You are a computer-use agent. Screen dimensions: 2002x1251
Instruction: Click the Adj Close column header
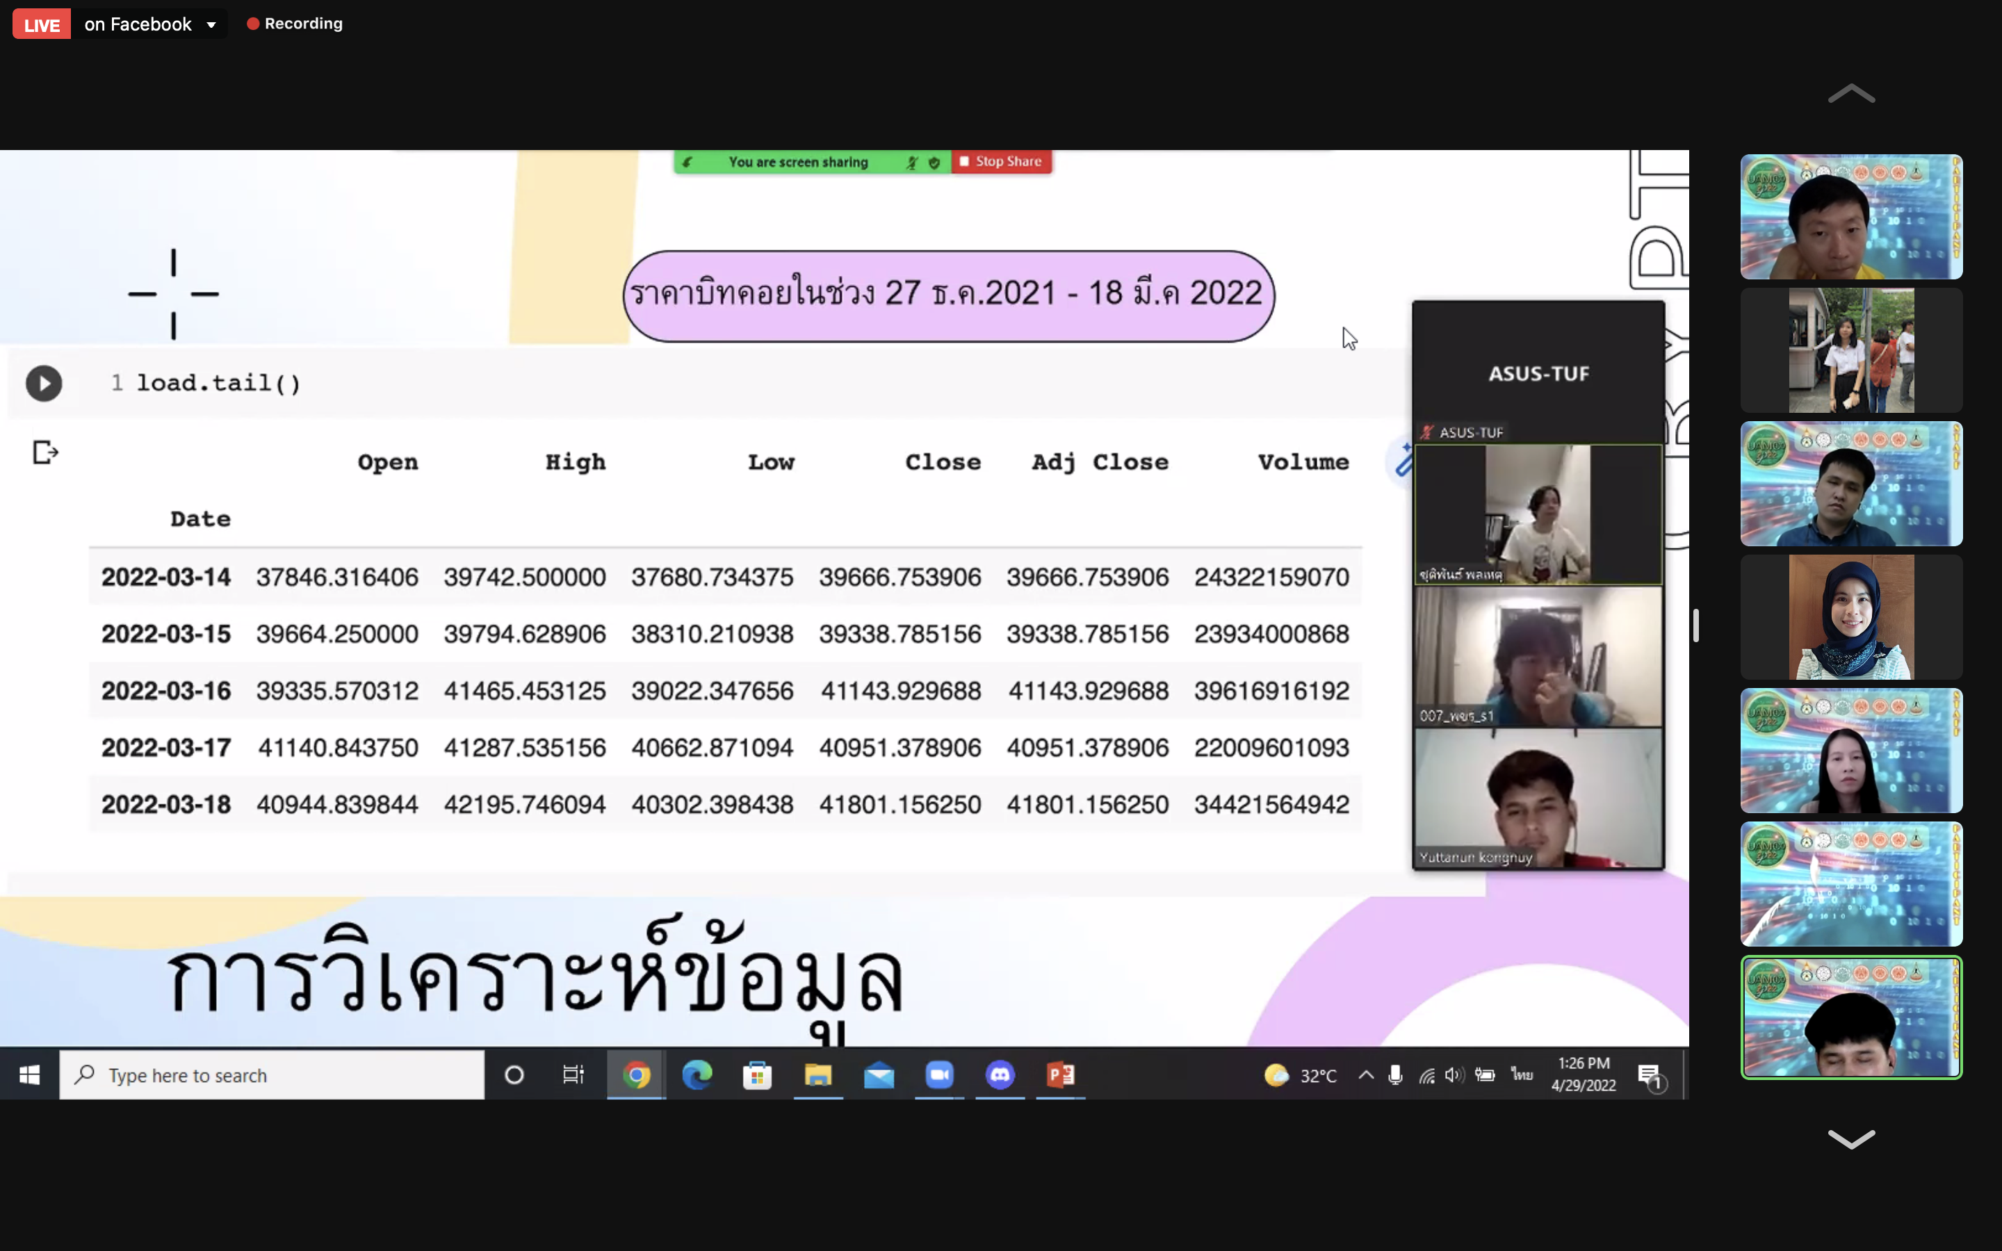pyautogui.click(x=1100, y=462)
